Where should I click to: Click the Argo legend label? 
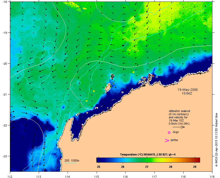[x=176, y=132]
